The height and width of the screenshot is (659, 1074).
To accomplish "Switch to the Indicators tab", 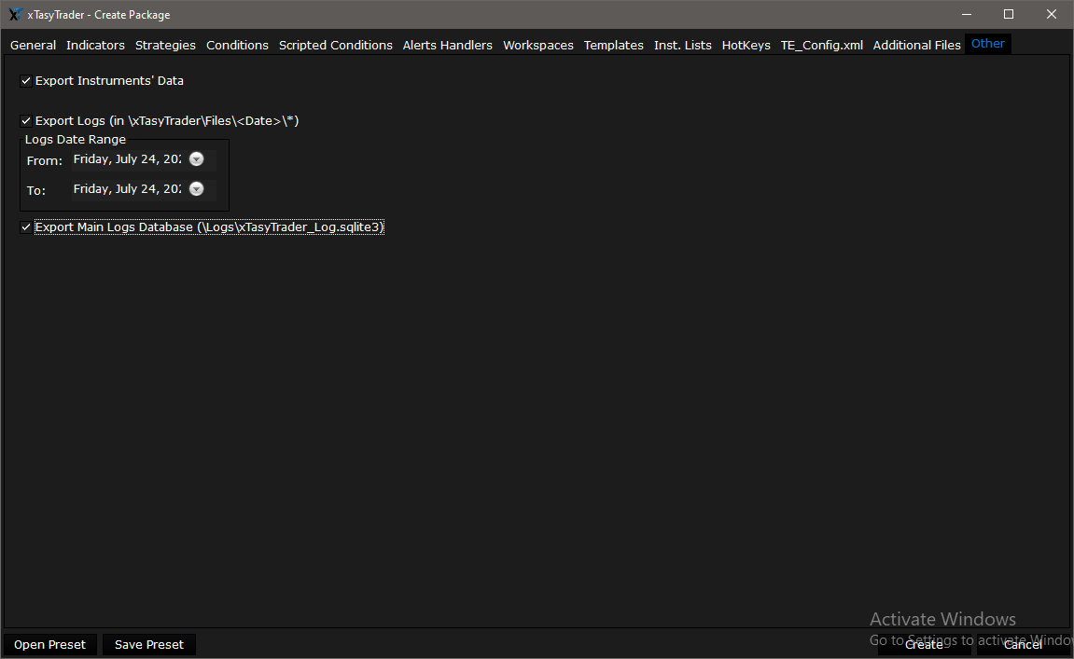I will (x=95, y=45).
